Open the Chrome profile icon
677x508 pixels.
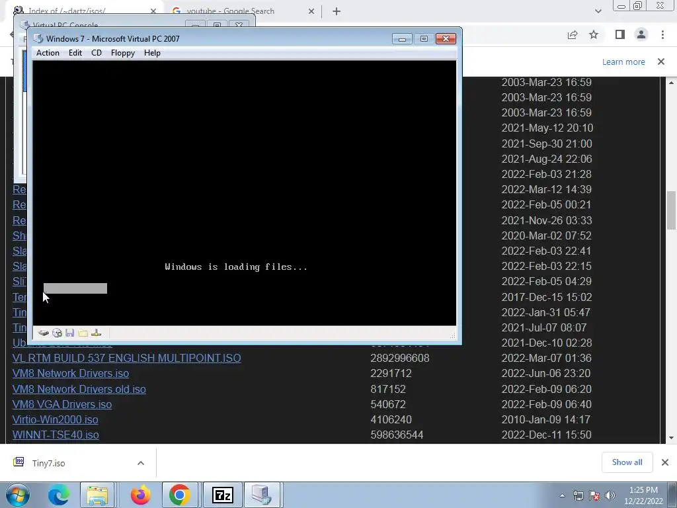pos(641,34)
